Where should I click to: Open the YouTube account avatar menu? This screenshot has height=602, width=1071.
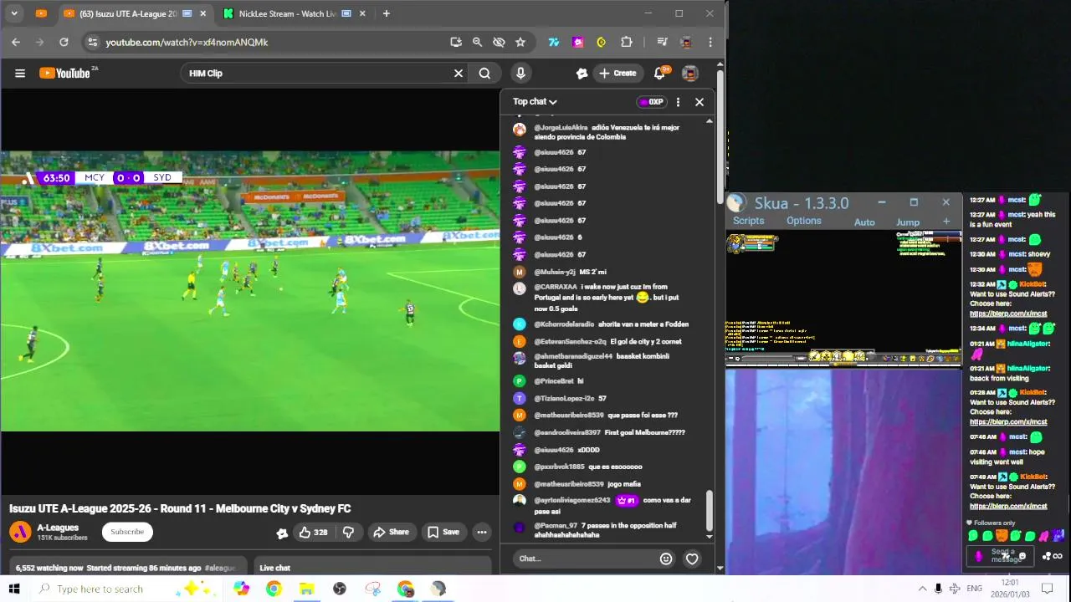click(690, 74)
